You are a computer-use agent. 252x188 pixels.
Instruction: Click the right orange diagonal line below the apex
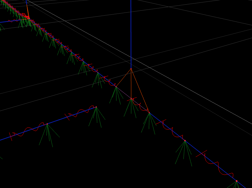coord(140,90)
